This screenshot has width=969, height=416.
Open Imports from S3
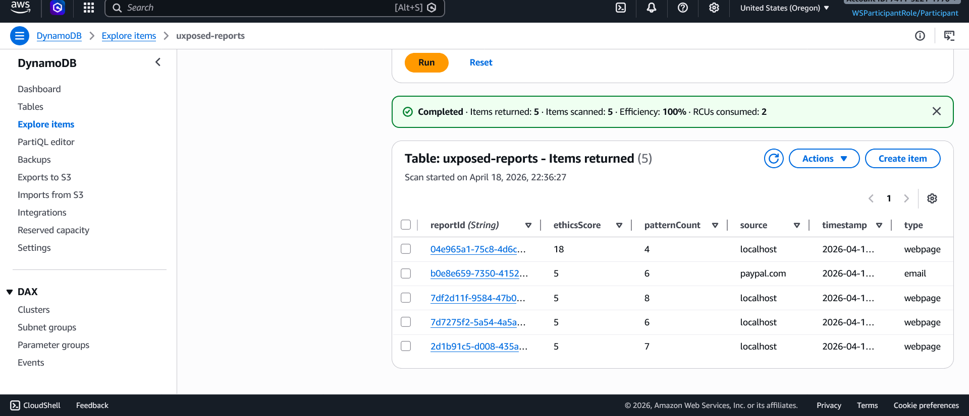click(50, 195)
